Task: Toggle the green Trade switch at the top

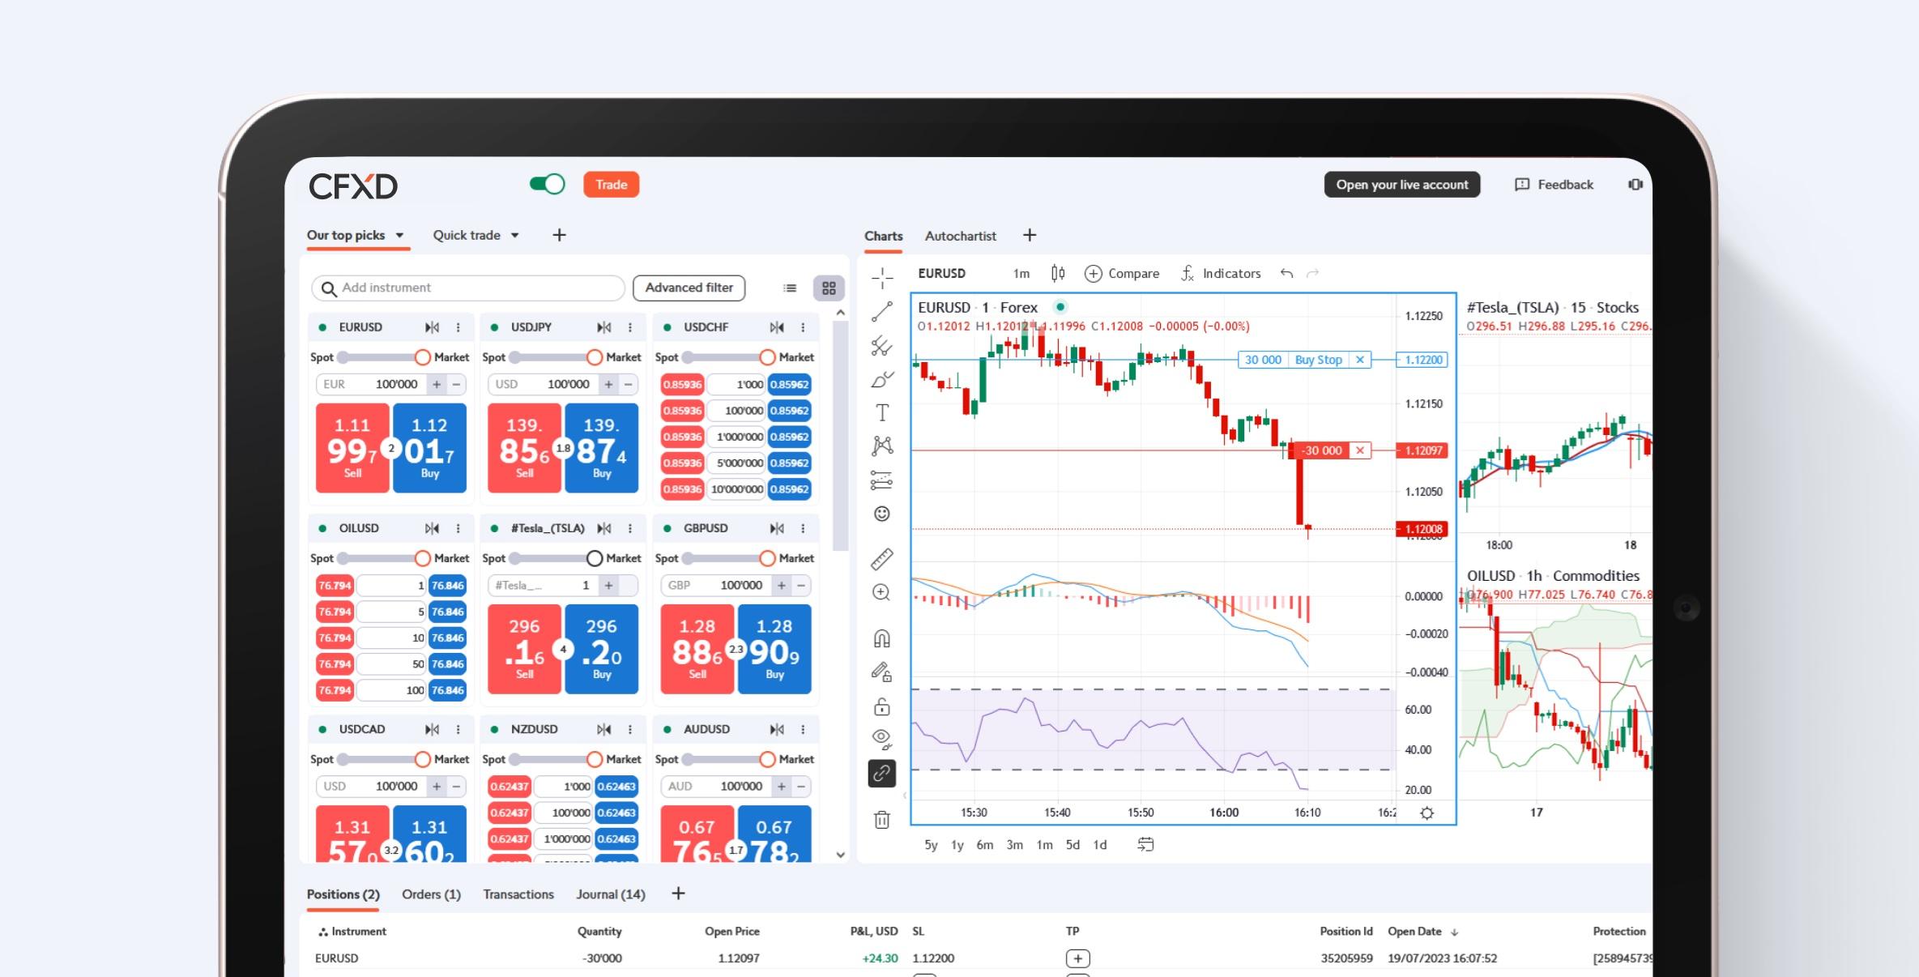Action: pyautogui.click(x=547, y=184)
